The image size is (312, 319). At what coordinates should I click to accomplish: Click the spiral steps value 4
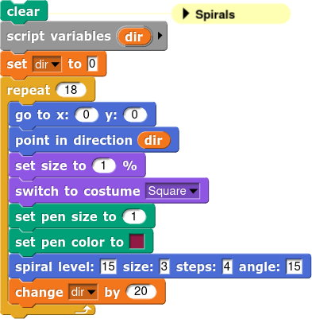click(227, 266)
